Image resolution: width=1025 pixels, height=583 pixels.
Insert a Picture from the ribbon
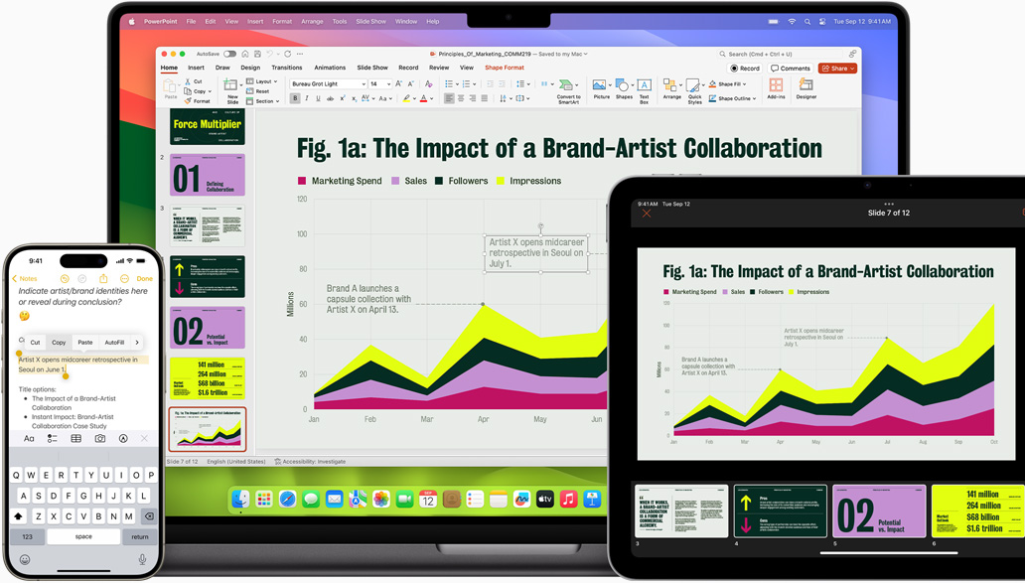tap(601, 85)
